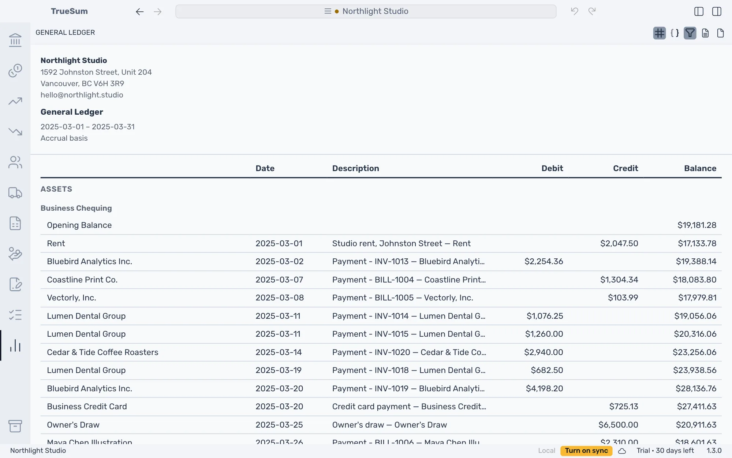Image resolution: width=732 pixels, height=458 pixels.
Task: Open the bar chart reports sidebar icon
Action: pos(15,346)
